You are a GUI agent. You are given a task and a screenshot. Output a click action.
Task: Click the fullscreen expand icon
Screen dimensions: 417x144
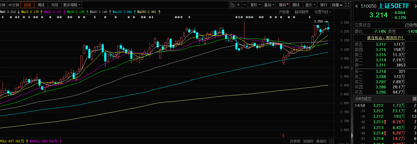(x=347, y=5)
